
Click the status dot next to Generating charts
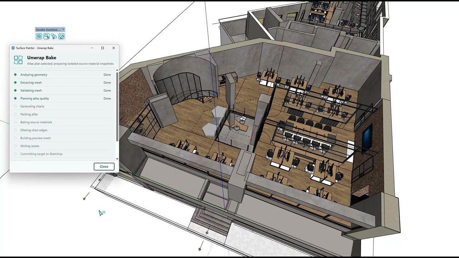(x=15, y=106)
